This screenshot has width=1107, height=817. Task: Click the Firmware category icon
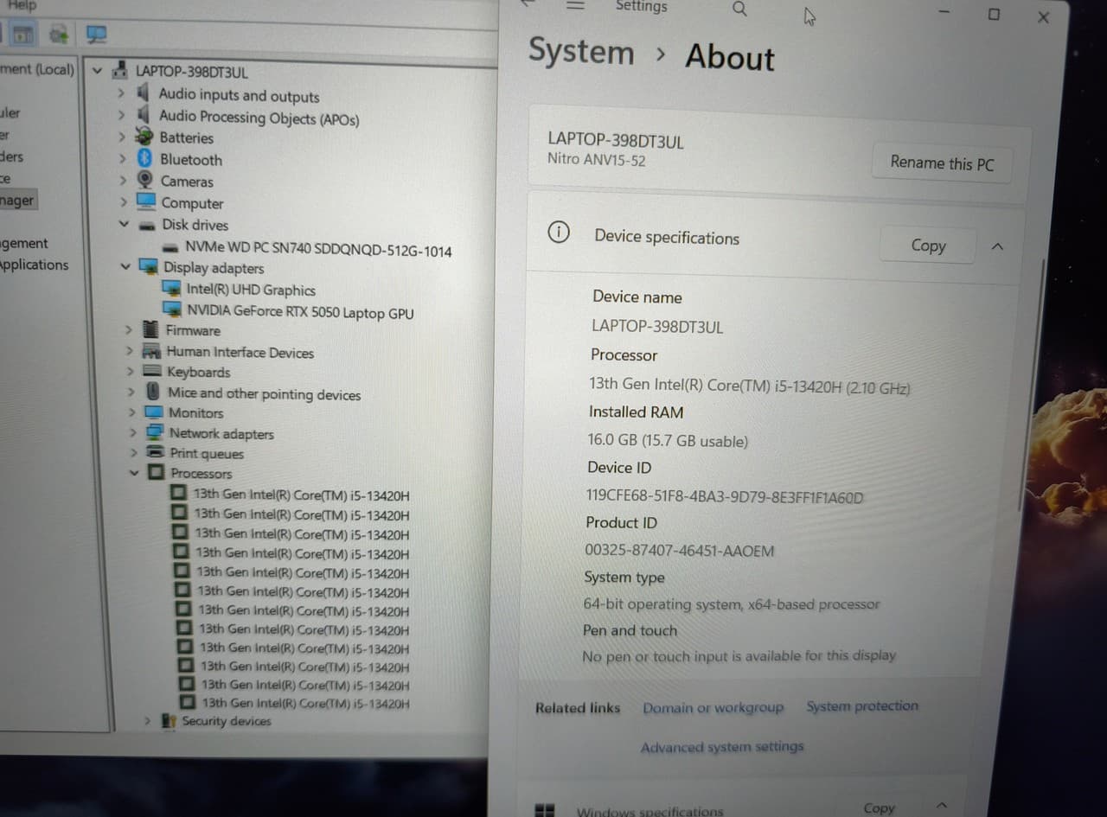[150, 329]
